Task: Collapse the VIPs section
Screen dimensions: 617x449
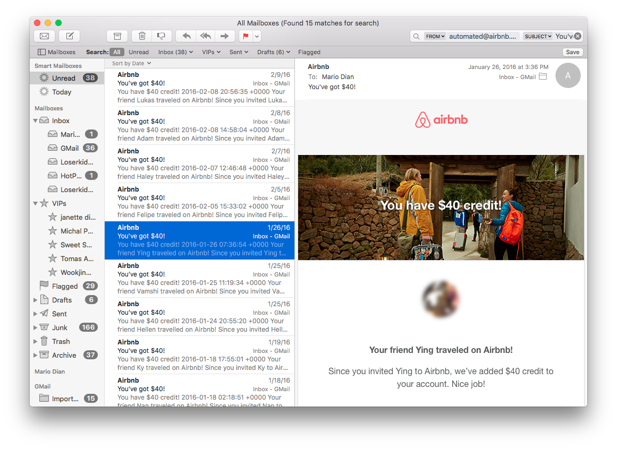Action: tap(36, 203)
